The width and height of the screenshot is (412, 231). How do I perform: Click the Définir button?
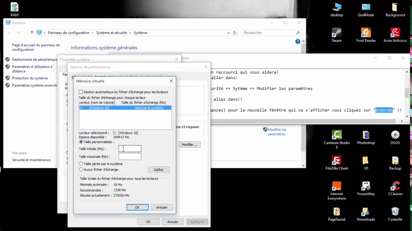[159, 170]
